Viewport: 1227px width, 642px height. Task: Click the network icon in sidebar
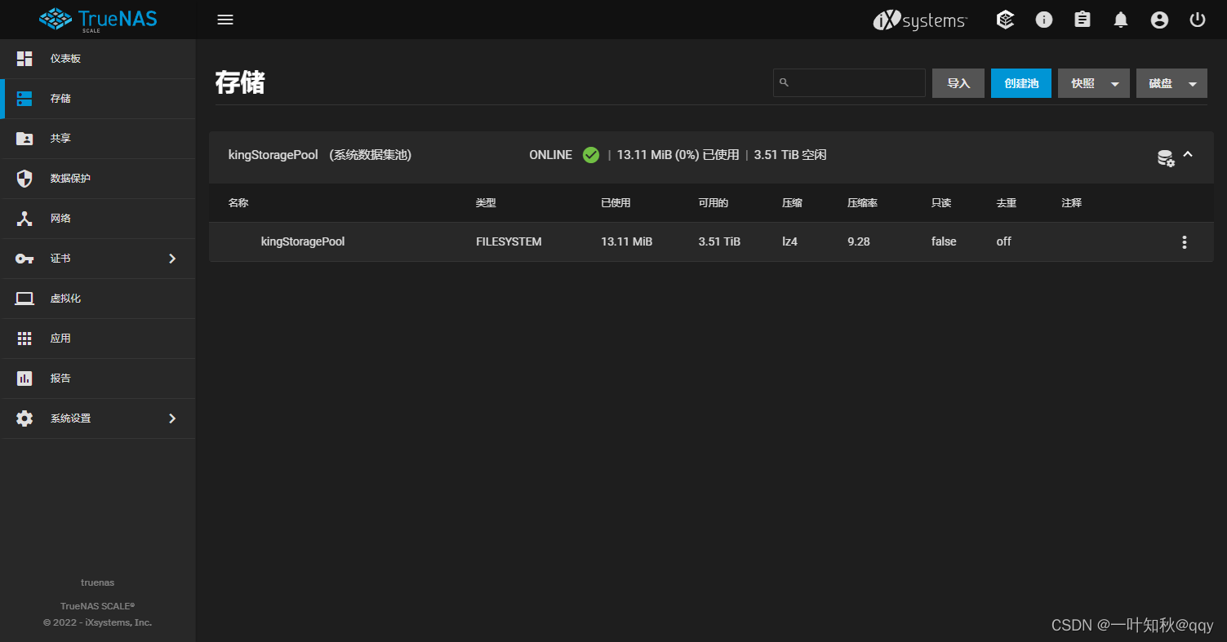coord(24,219)
